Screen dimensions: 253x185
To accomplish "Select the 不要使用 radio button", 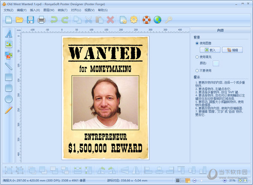I will 197,71.
